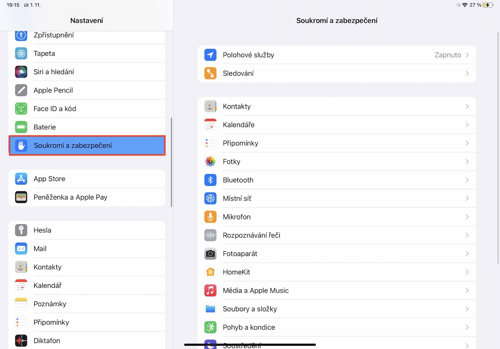Tap the blue Bluetooth icon
The image size is (500, 349).
click(x=210, y=180)
